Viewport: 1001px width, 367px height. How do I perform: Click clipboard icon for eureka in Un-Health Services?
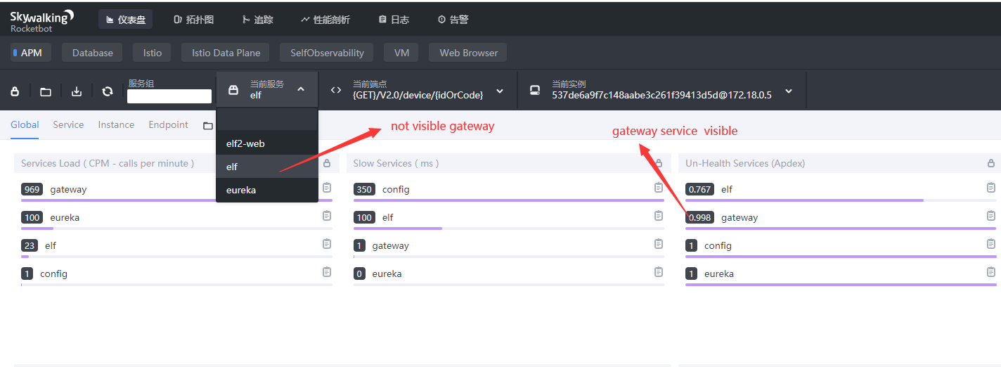click(991, 272)
